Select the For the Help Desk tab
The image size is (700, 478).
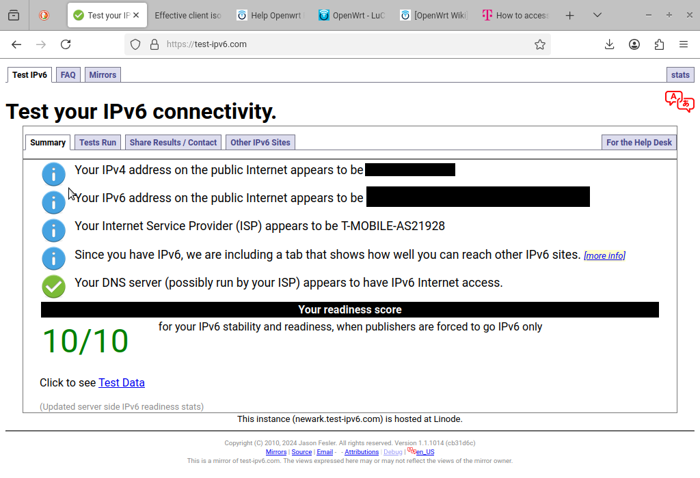[639, 143]
